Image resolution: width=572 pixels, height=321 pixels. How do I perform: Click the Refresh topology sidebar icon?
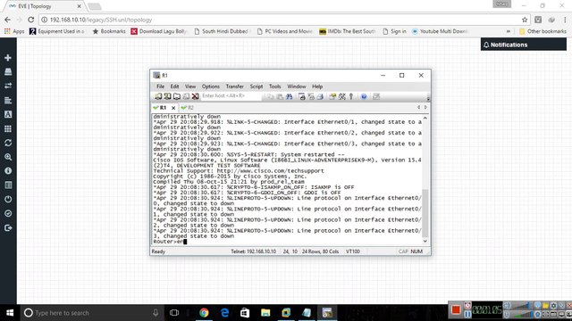click(8, 143)
